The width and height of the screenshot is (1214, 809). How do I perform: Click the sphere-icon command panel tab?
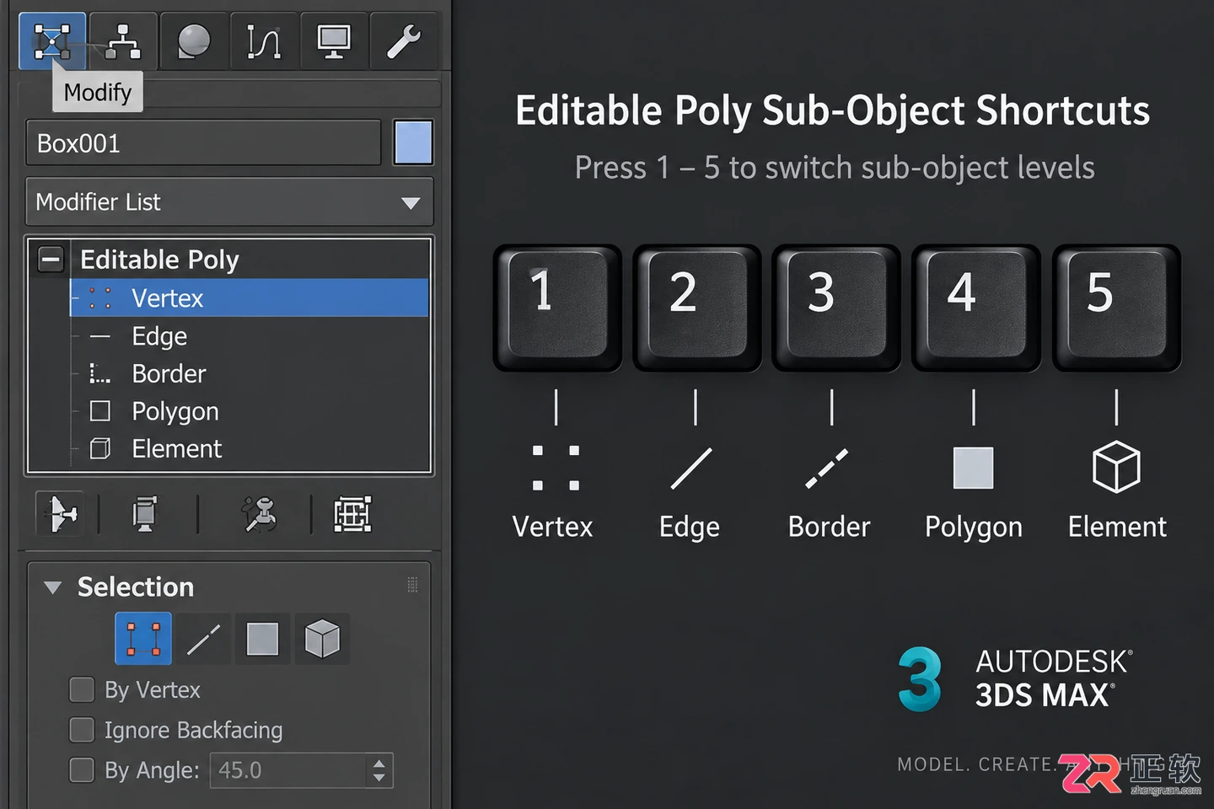194,40
